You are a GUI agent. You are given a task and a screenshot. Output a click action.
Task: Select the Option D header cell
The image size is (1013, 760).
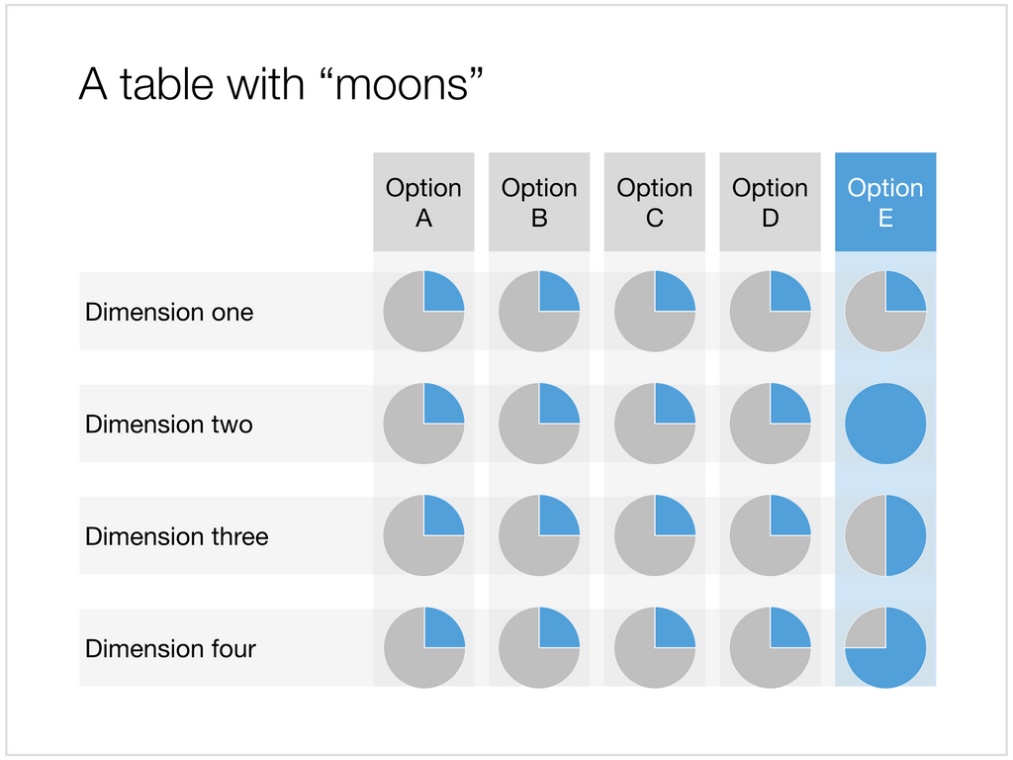[x=770, y=202]
